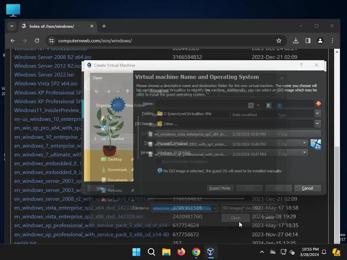Select Pictures in Open dialog sidebar
This screenshot has height=260, width=347.
tap(115, 190)
